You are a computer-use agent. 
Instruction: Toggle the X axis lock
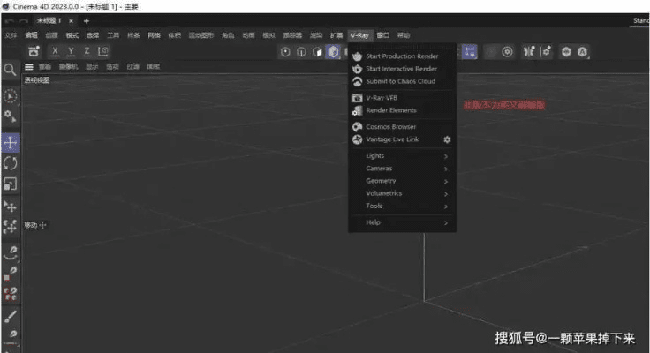[55, 51]
